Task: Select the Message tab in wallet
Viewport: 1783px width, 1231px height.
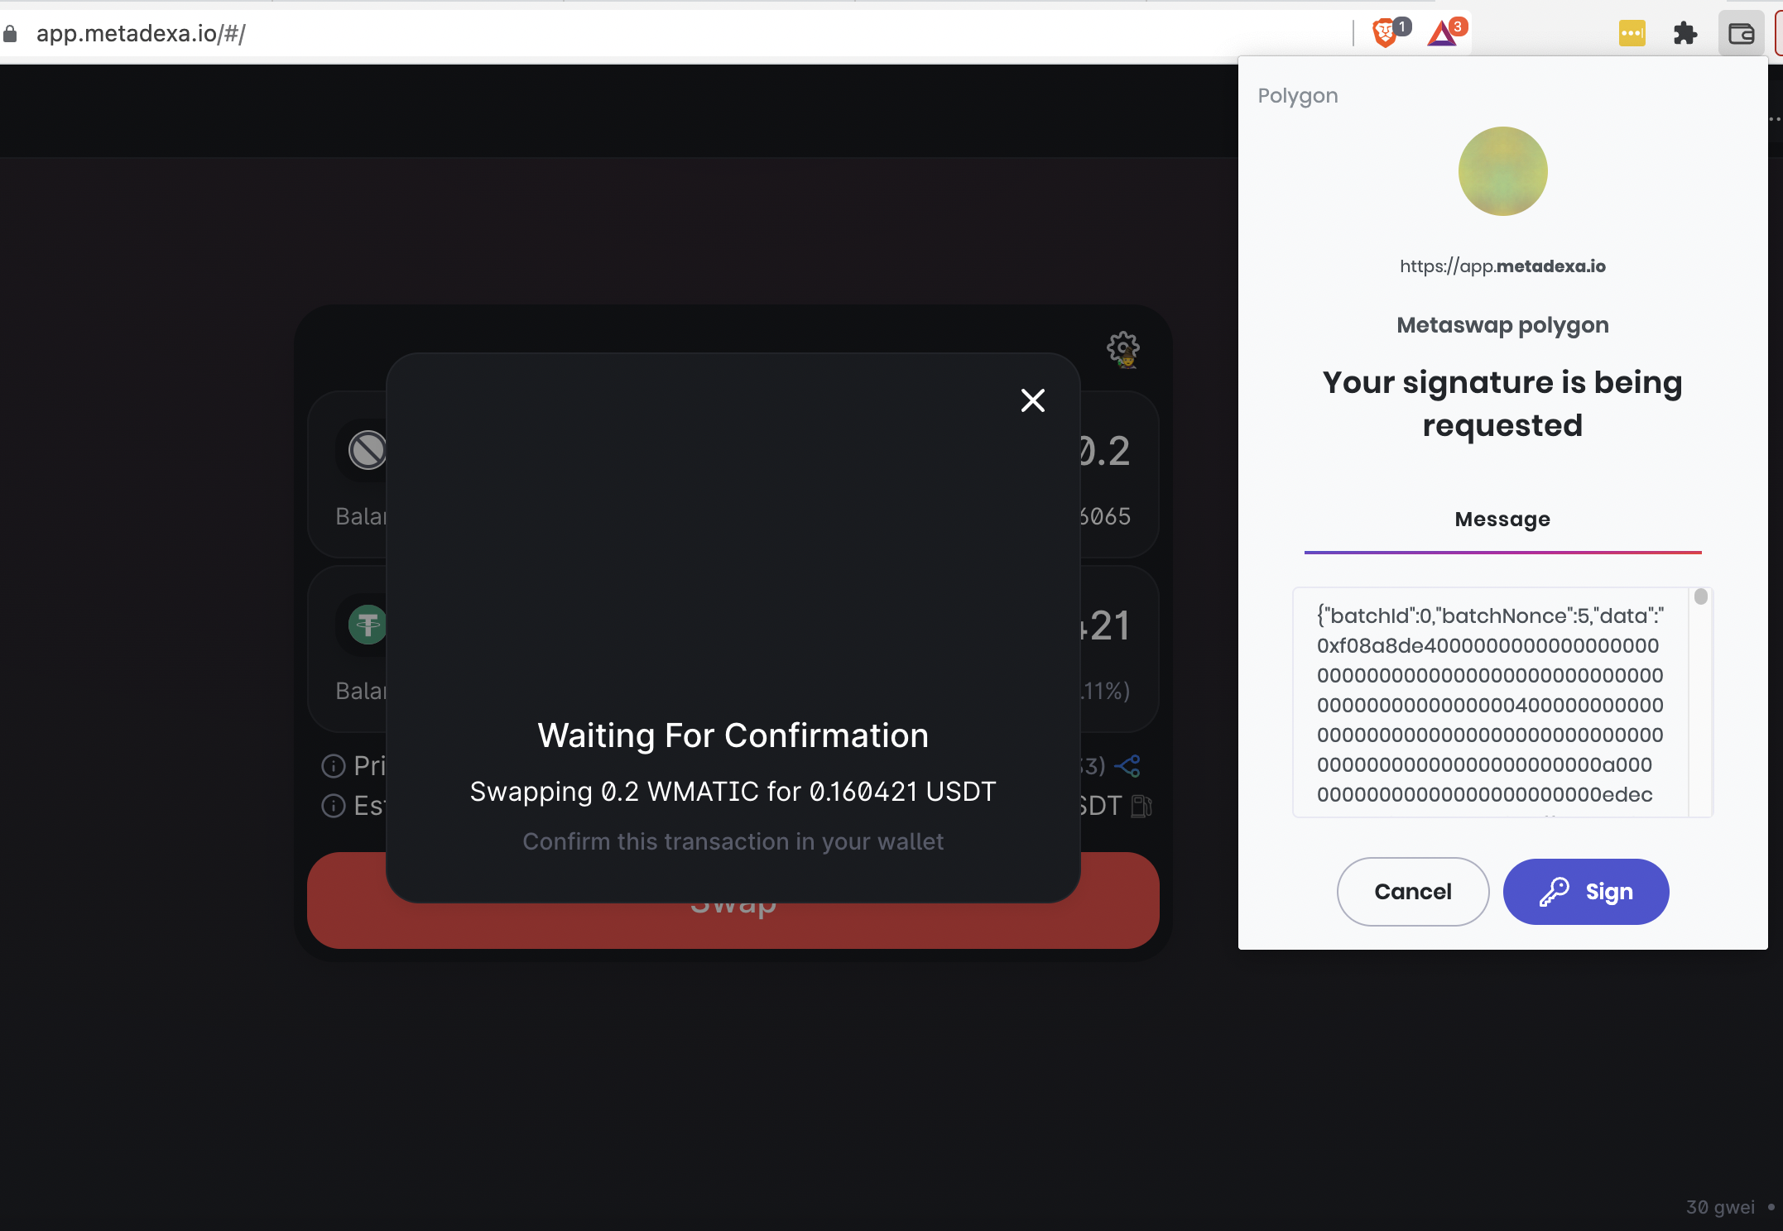Action: 1502,520
